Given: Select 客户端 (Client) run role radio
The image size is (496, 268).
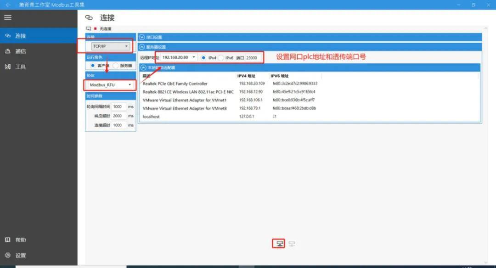Looking at the screenshot, I should click(92, 66).
